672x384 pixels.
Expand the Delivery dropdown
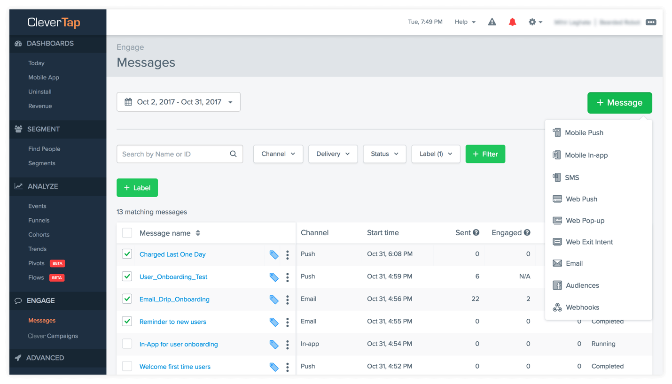[333, 154]
